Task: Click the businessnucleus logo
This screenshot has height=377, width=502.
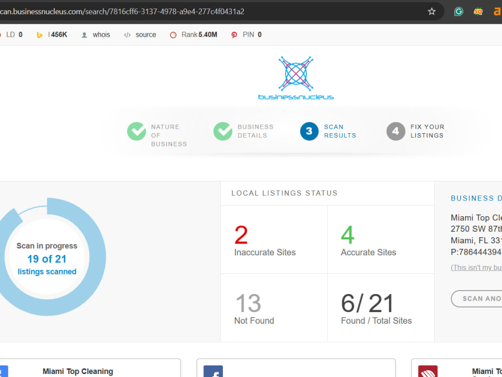Action: [x=296, y=78]
